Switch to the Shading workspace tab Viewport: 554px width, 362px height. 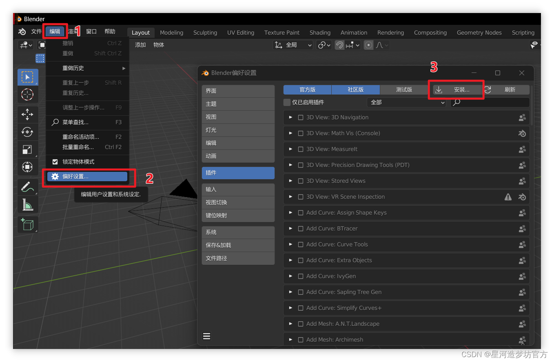[320, 33]
